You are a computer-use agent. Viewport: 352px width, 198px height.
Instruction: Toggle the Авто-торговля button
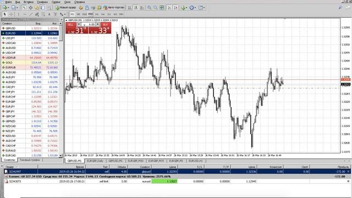(114, 8)
